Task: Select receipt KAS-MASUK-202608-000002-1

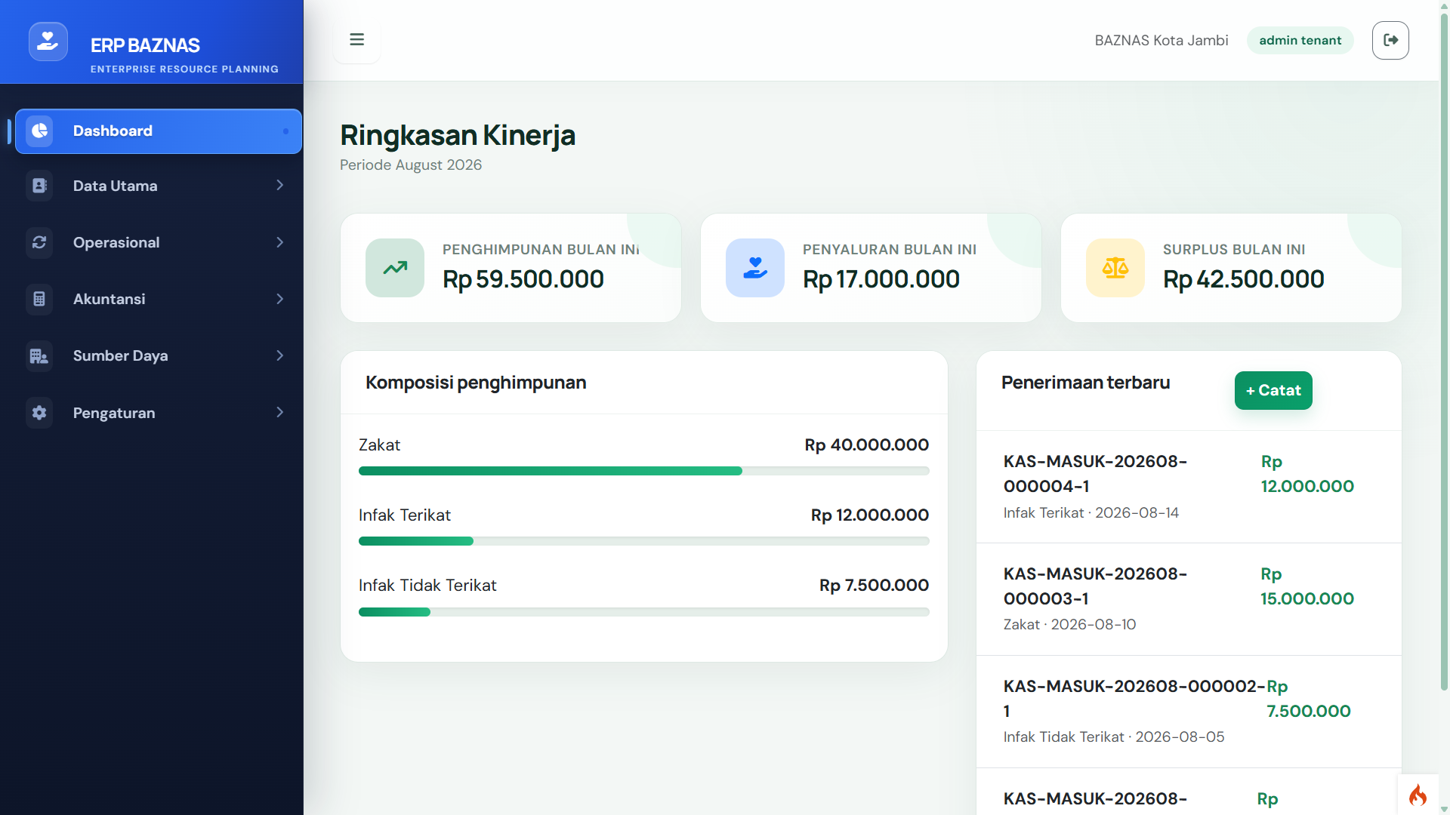Action: pos(1189,712)
